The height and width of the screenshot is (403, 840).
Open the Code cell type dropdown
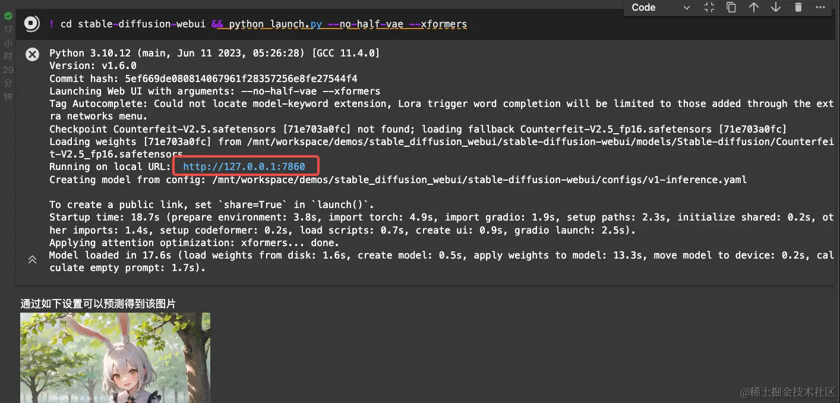pos(661,8)
